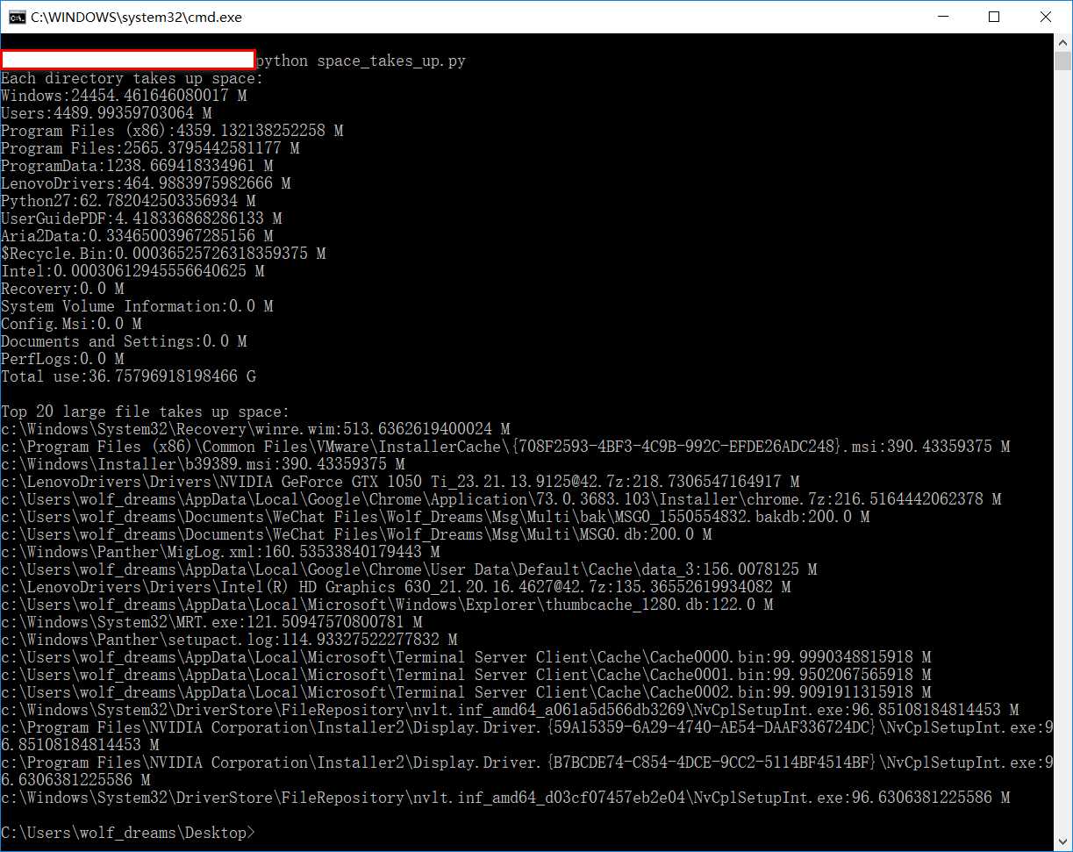Click the MSG0_1550554832.bakdb line
Viewport: 1073px width, 852px height.
[x=435, y=517]
